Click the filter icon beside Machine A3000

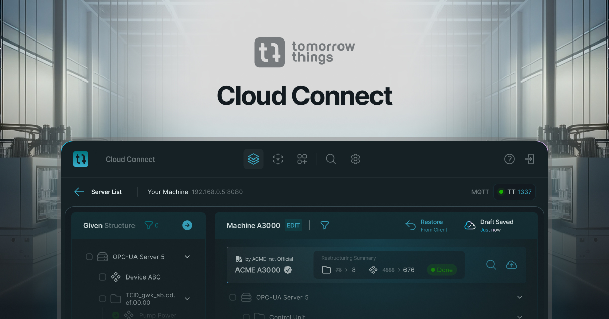(x=324, y=225)
